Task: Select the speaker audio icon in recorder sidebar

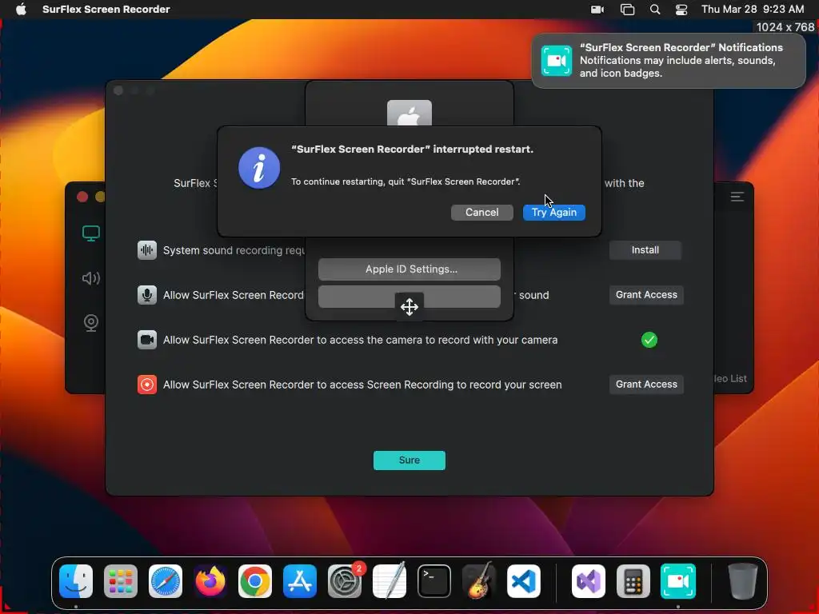Action: tap(91, 278)
